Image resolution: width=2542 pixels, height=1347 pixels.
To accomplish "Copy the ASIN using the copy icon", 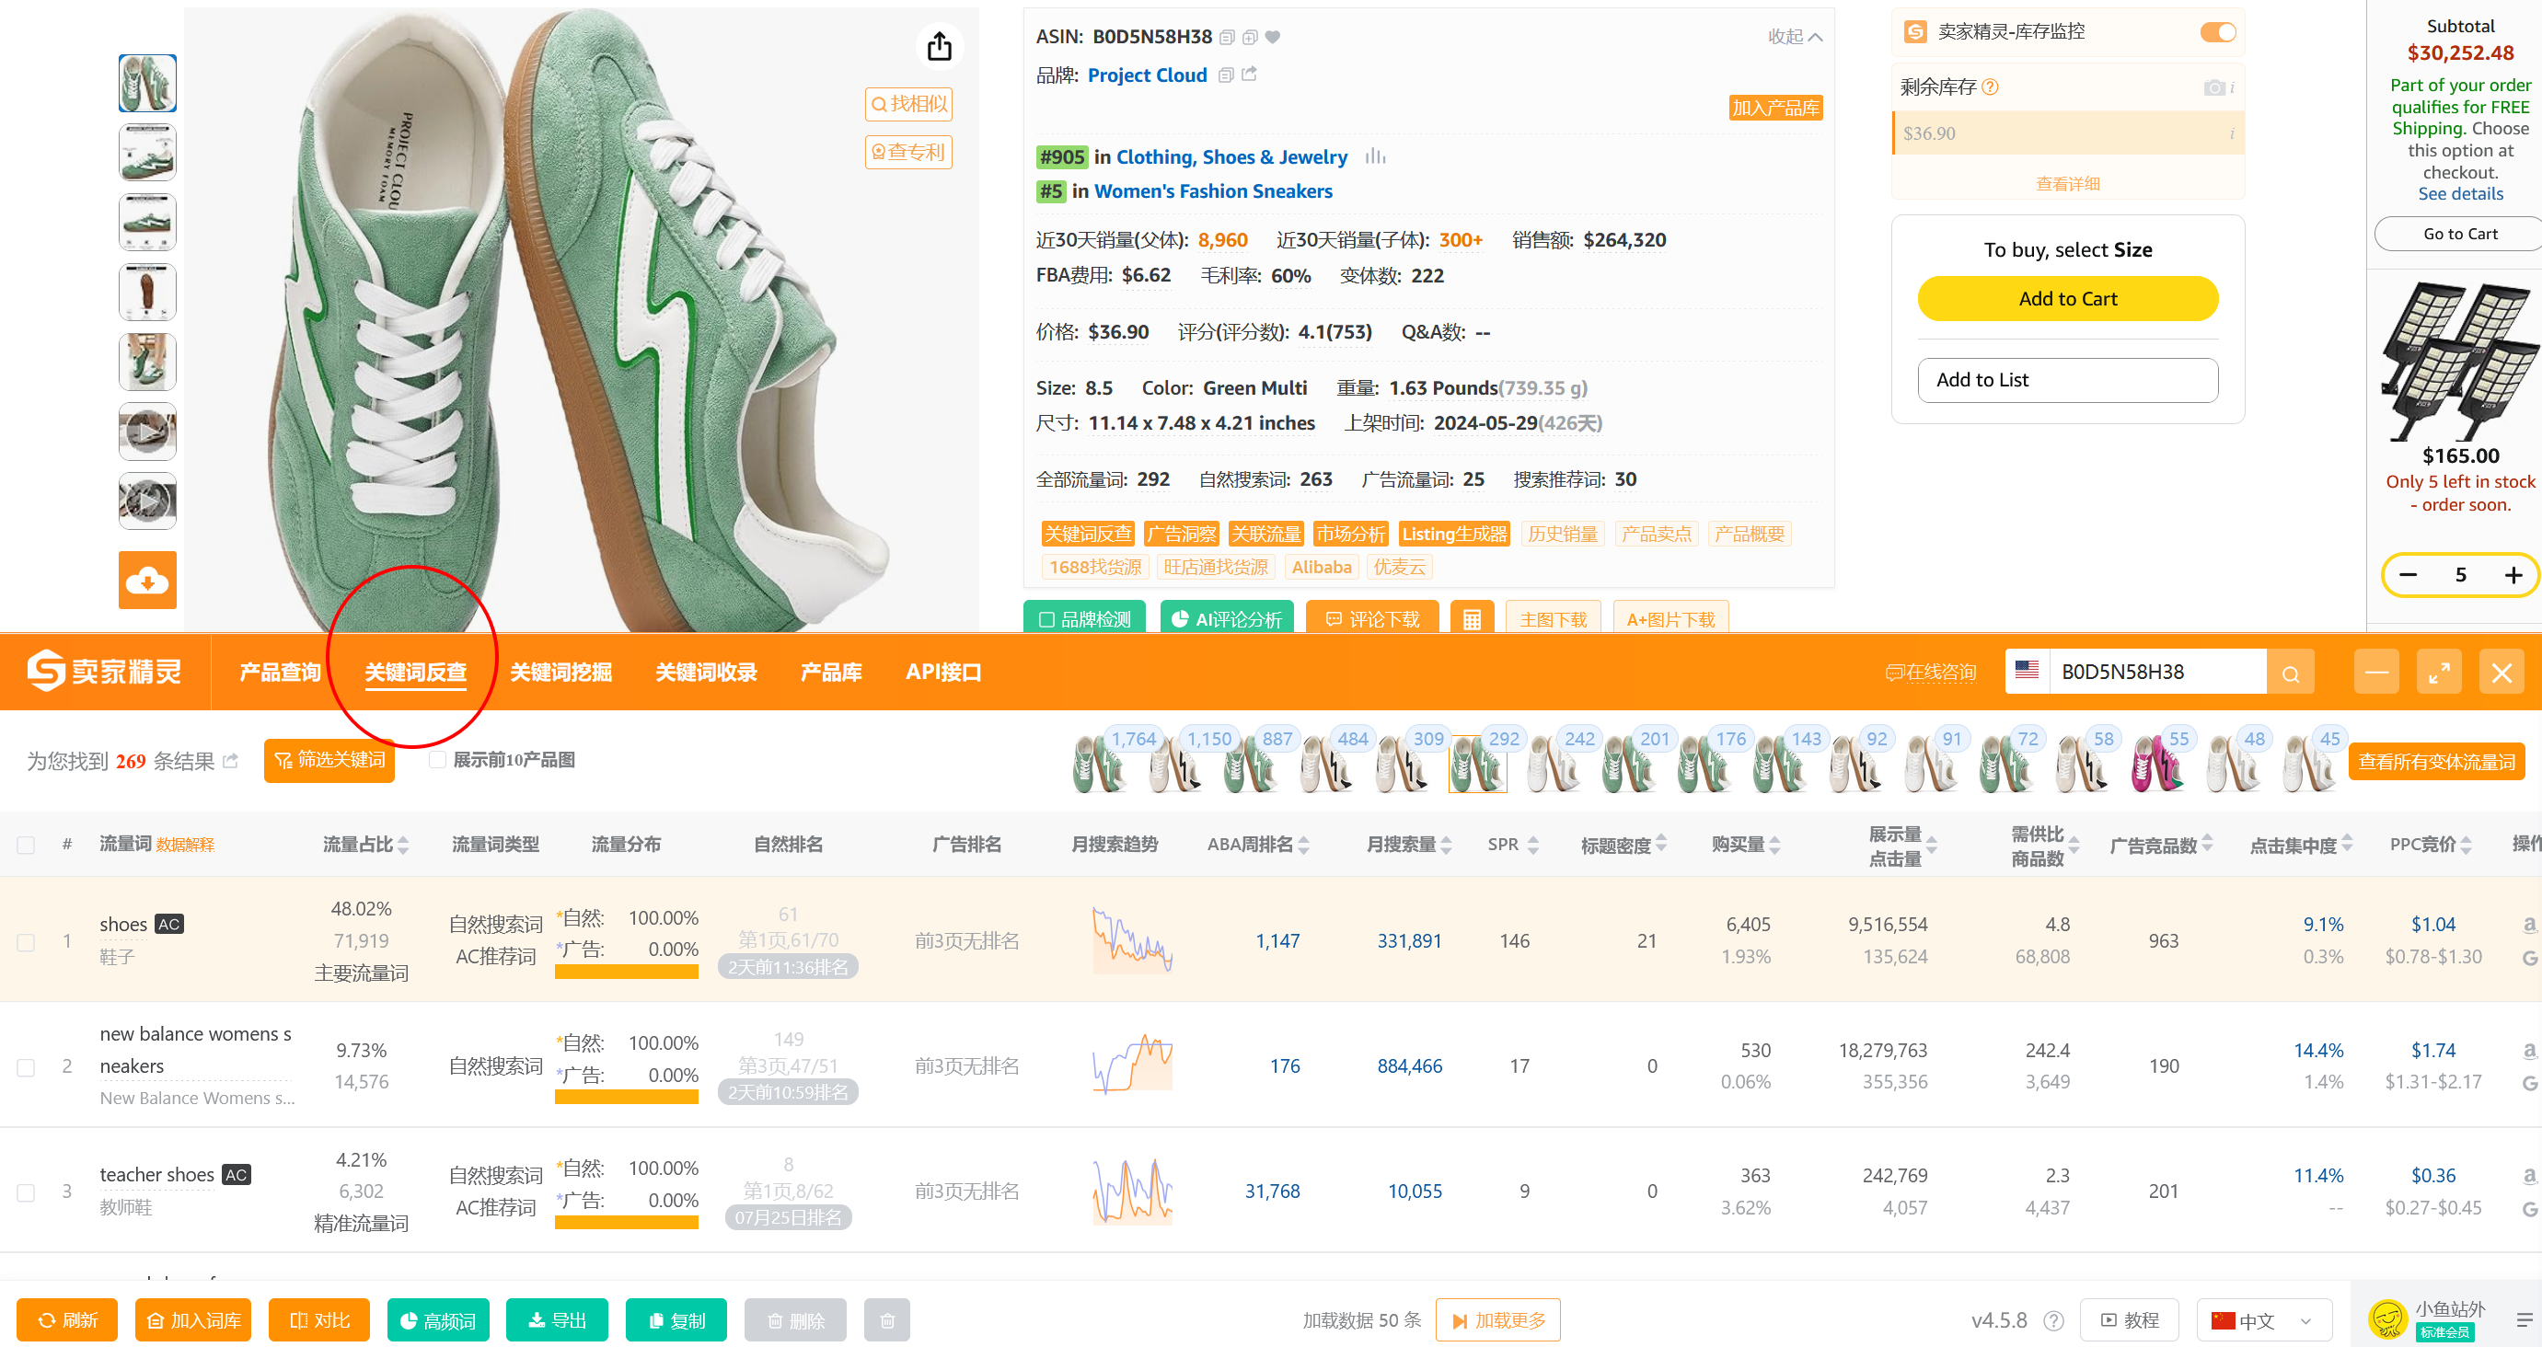I will [1227, 38].
